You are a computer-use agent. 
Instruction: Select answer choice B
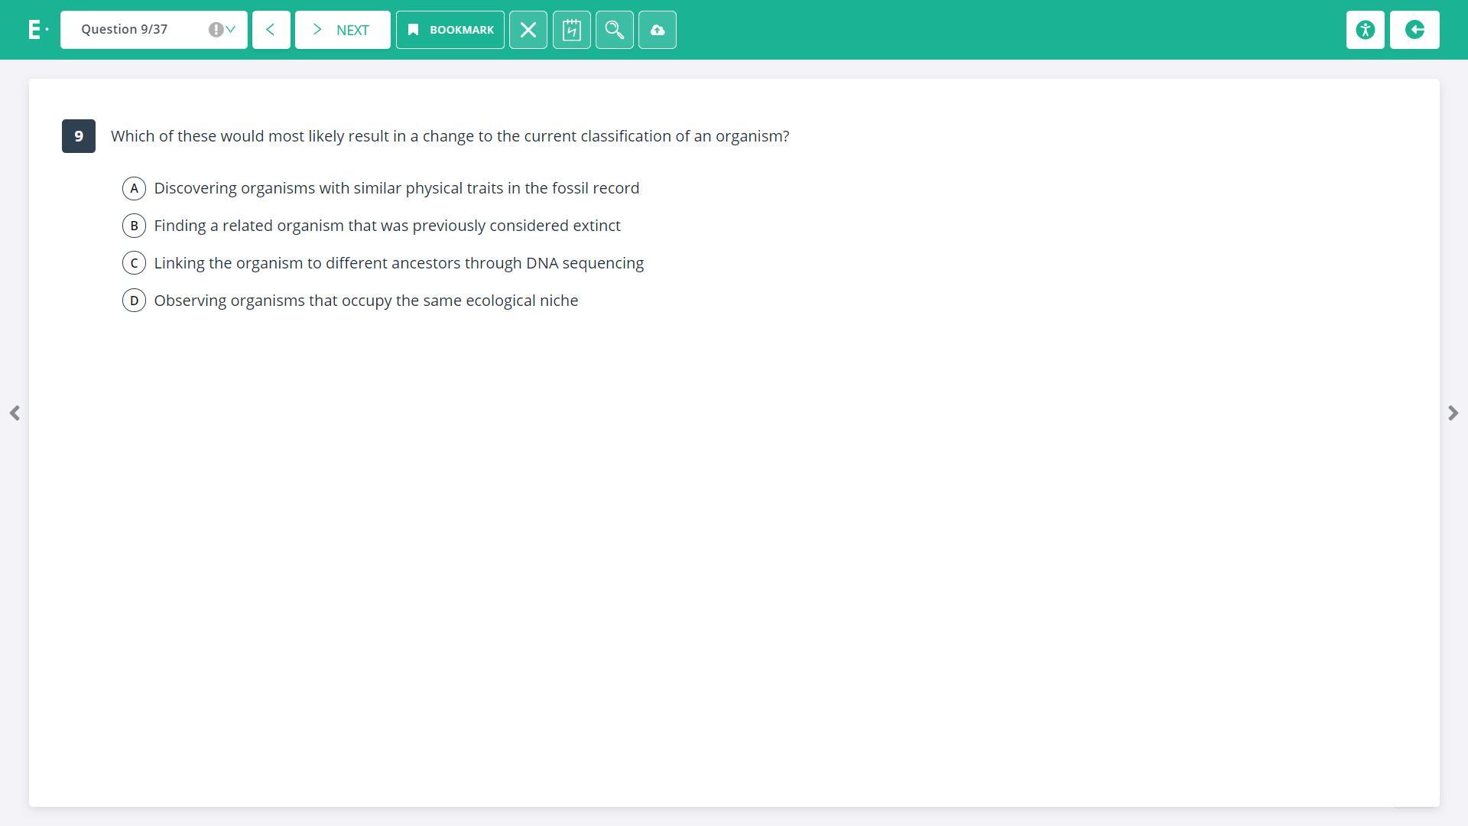134,226
